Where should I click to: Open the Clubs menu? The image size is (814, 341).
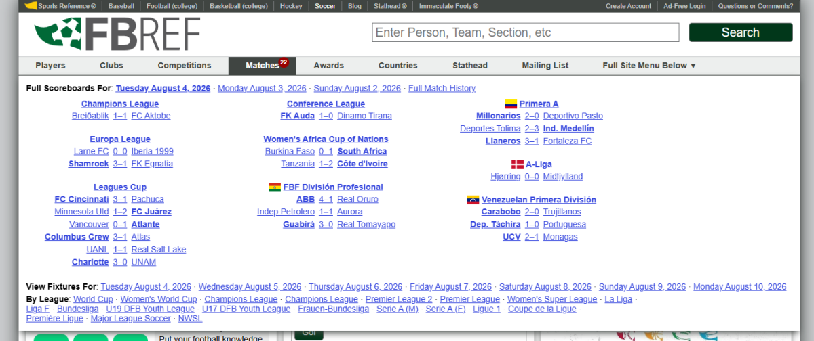tap(111, 66)
